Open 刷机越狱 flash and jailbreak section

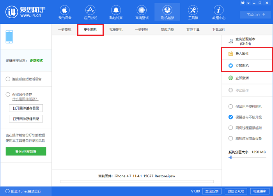(x=167, y=12)
